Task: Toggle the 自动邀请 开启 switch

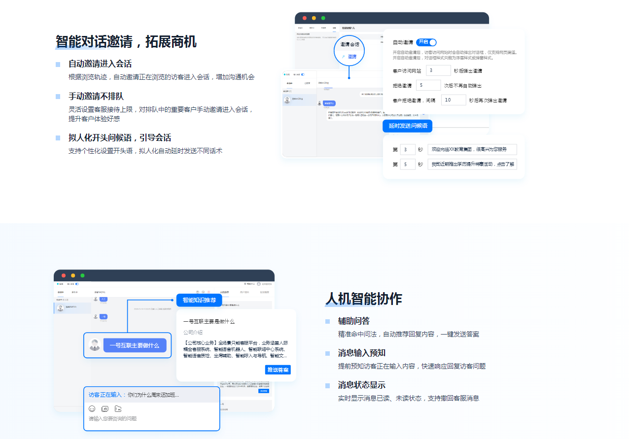Action: (x=426, y=42)
